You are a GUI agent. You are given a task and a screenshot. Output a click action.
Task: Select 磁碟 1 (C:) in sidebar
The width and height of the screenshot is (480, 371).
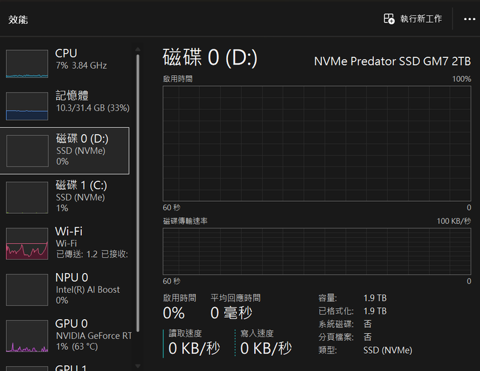tap(65, 198)
